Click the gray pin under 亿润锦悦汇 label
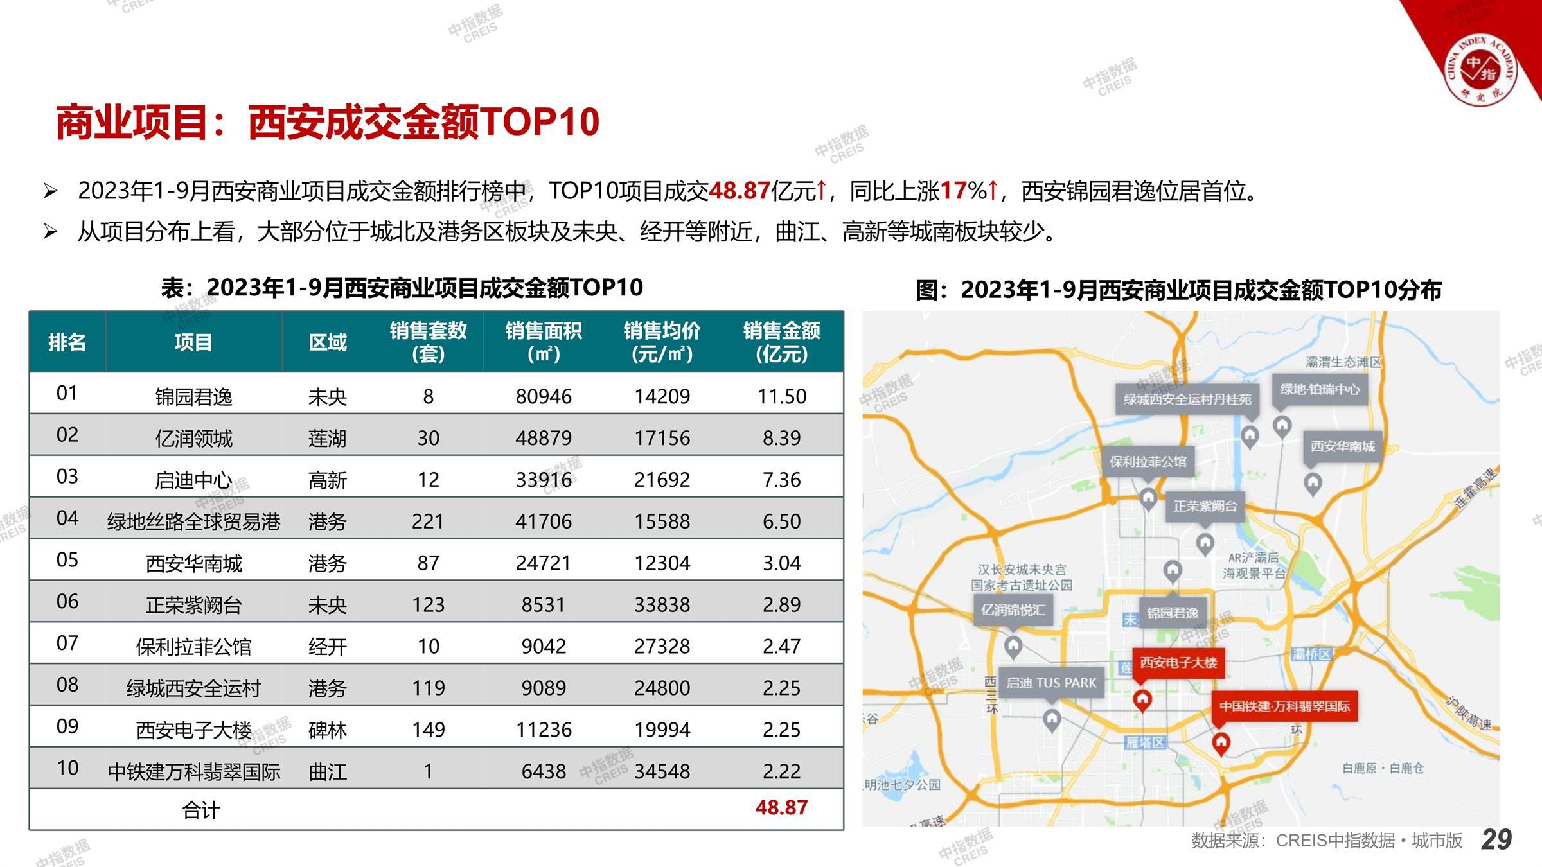This screenshot has height=867, width=1542. click(x=1013, y=645)
